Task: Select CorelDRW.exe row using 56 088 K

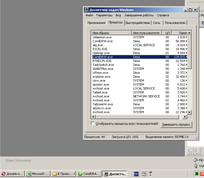Action: click(139, 41)
